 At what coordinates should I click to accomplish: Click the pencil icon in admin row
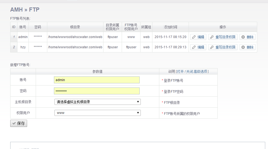coord(194,37)
